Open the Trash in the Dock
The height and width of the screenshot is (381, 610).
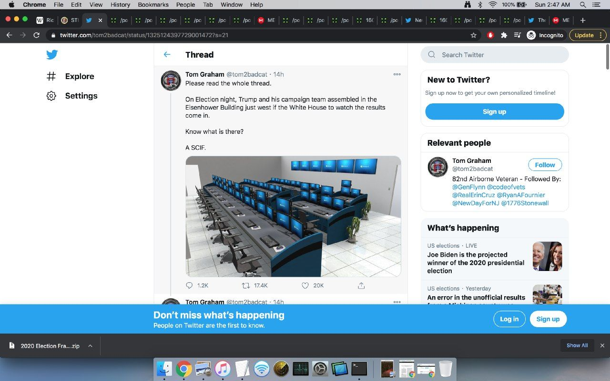click(446, 369)
